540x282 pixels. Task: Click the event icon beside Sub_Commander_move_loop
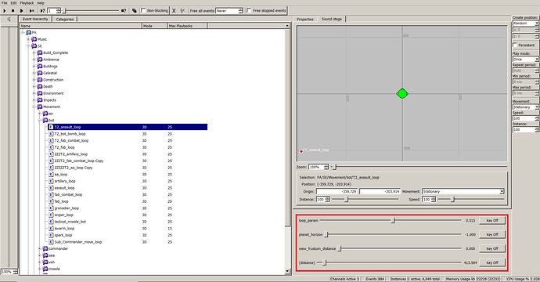coord(51,242)
